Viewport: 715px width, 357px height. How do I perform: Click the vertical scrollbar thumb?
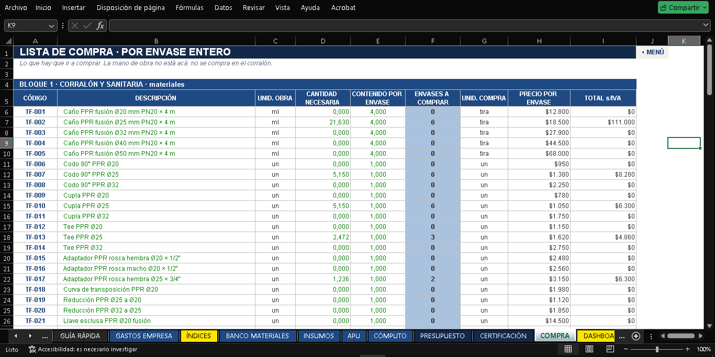pyautogui.click(x=709, y=69)
